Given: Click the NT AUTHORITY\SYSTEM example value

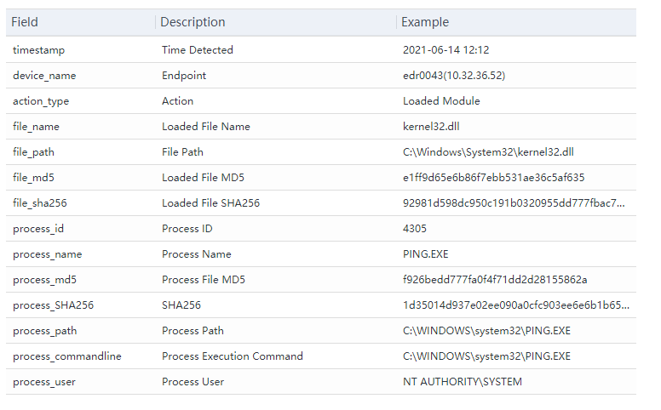Looking at the screenshot, I should (463, 382).
